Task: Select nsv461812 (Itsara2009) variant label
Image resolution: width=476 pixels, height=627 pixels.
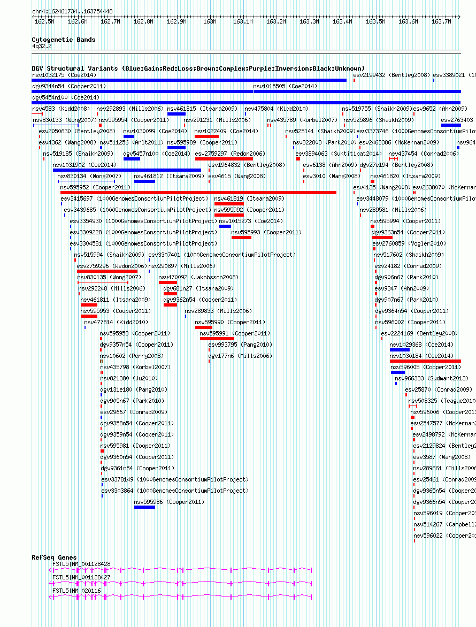Action: tap(169, 175)
